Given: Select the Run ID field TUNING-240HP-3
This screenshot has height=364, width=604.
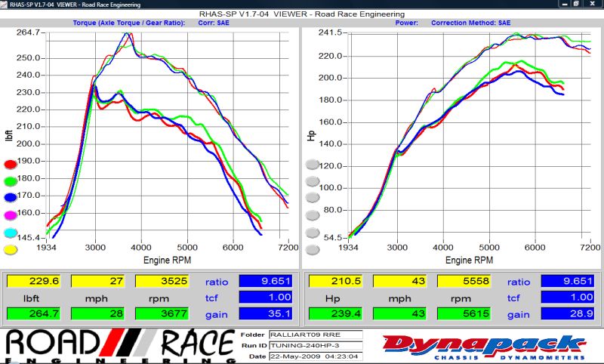Looking at the screenshot, I should [304, 345].
